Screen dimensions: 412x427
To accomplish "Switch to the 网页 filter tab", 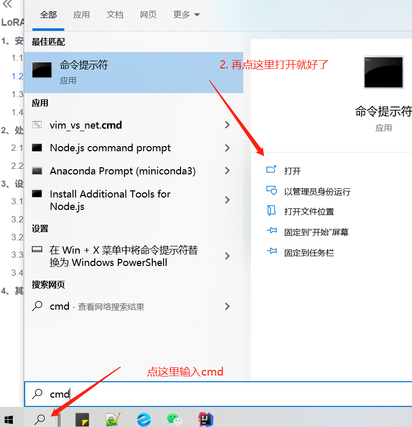I will pos(148,14).
